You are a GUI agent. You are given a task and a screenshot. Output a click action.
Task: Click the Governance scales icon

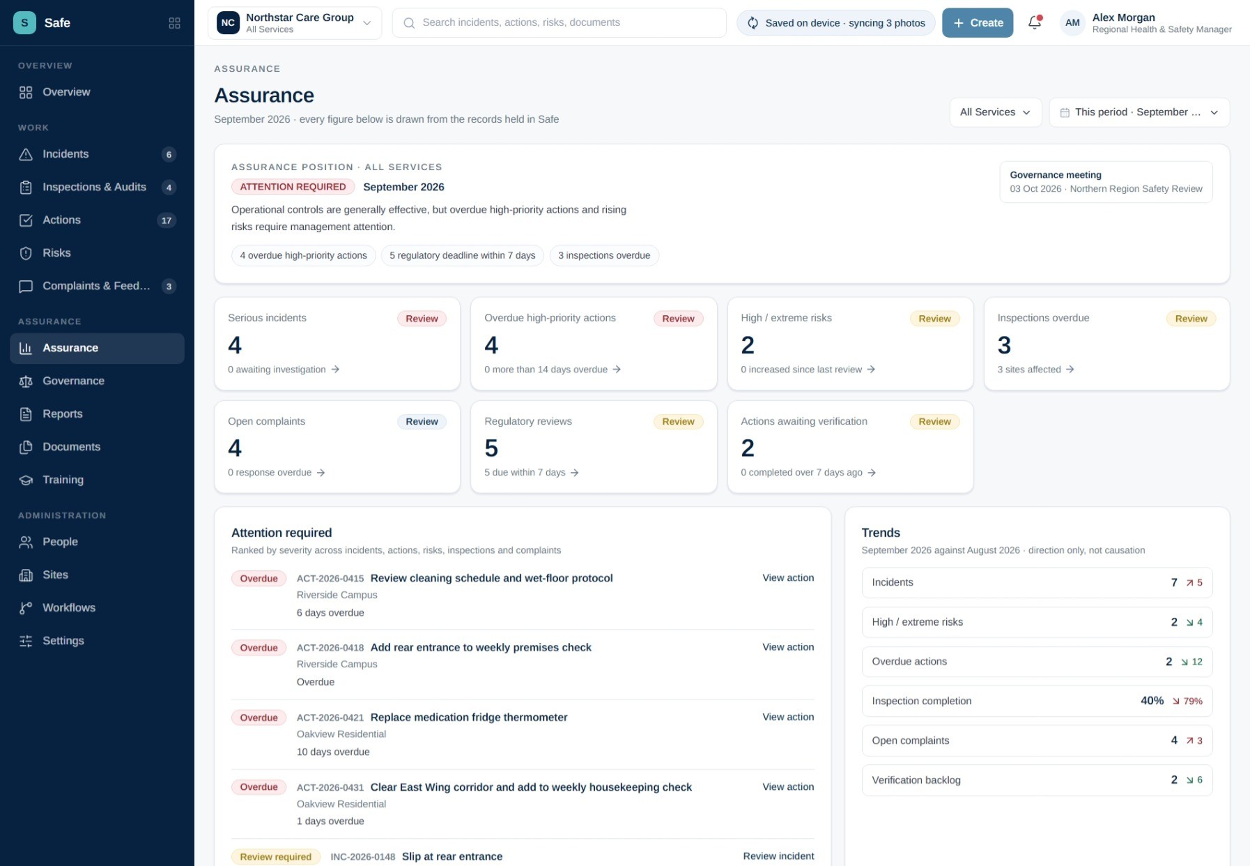click(x=26, y=381)
